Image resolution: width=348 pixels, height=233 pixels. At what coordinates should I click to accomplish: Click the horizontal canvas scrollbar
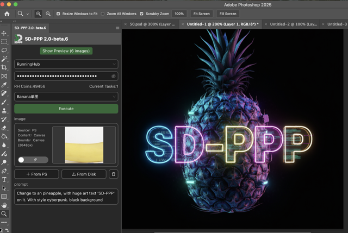(x=232, y=232)
